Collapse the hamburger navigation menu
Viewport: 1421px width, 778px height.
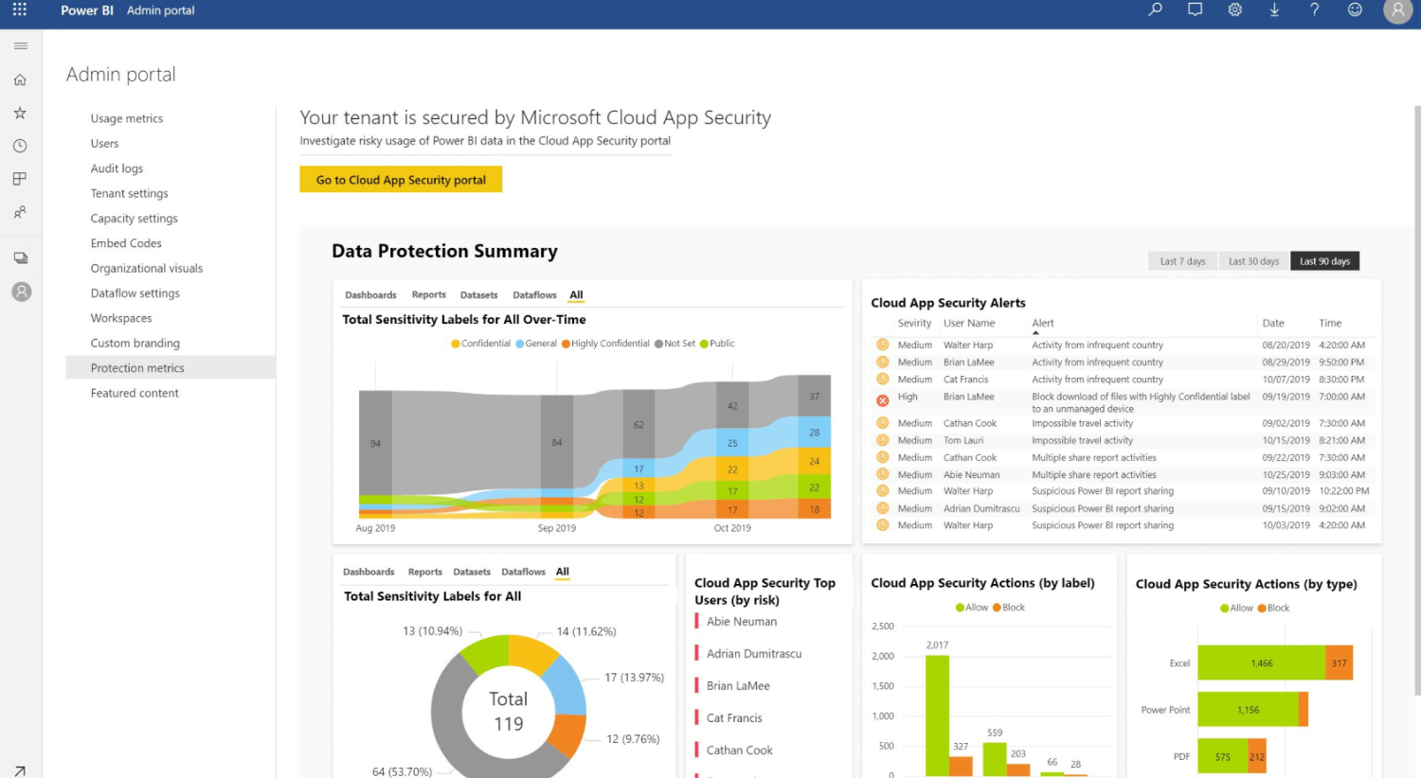pyautogui.click(x=20, y=45)
